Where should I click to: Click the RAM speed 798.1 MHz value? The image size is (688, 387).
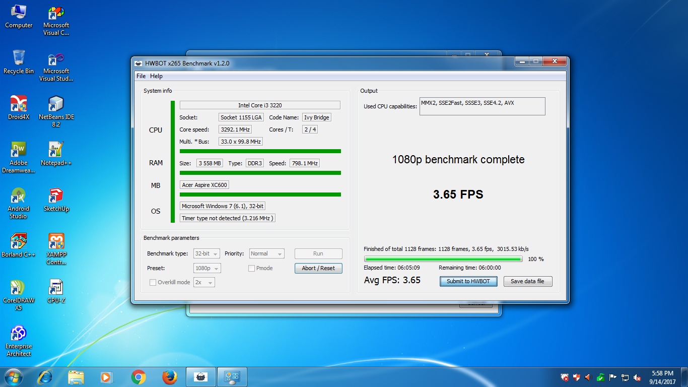click(305, 163)
